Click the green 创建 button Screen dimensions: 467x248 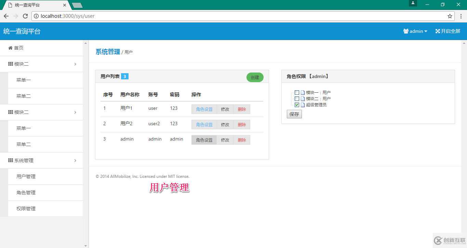[x=255, y=77]
